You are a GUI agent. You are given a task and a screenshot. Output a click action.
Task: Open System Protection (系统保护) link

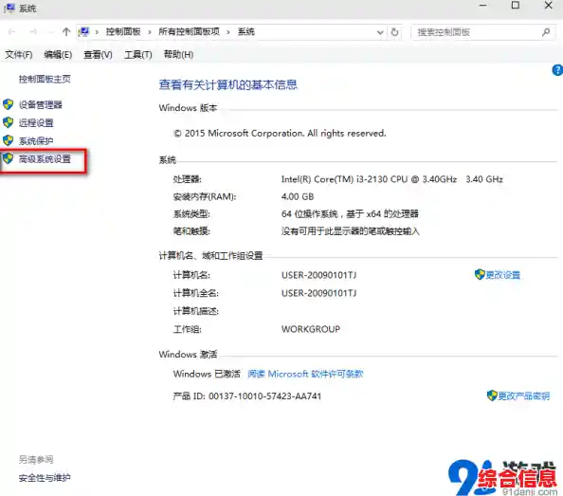pyautogui.click(x=36, y=140)
